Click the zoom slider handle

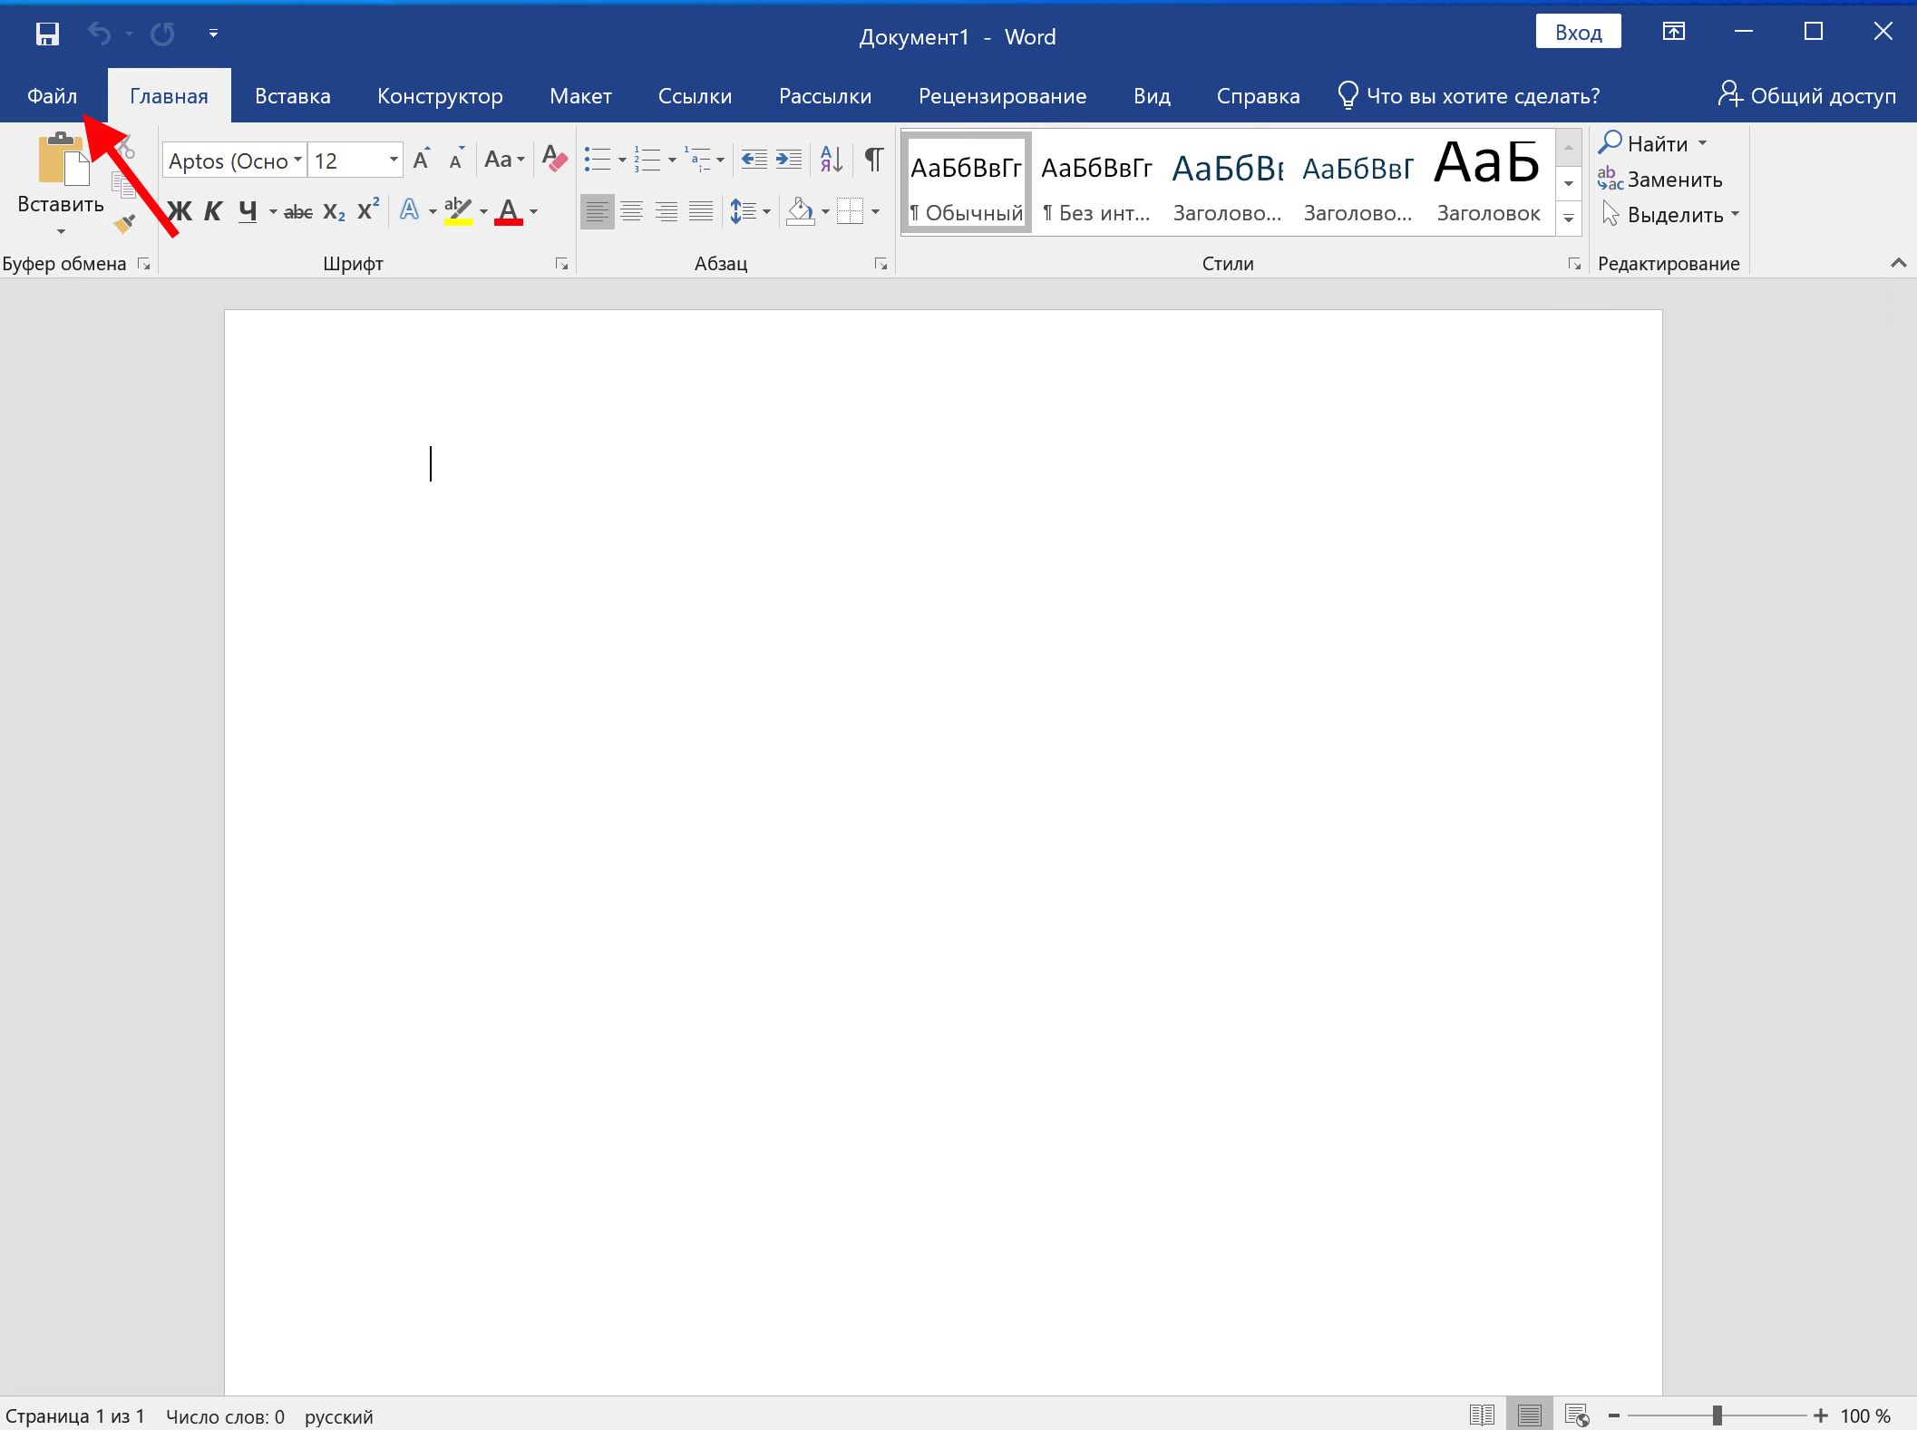click(1717, 1415)
